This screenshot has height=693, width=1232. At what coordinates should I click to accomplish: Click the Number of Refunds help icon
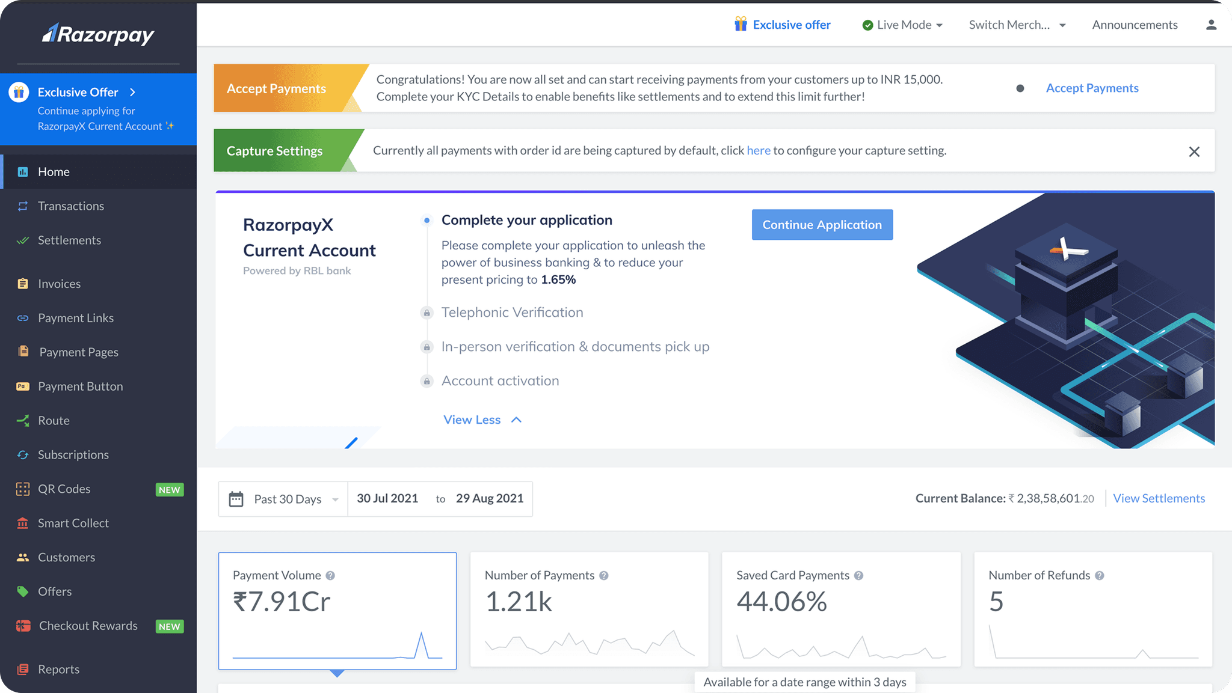(1100, 576)
